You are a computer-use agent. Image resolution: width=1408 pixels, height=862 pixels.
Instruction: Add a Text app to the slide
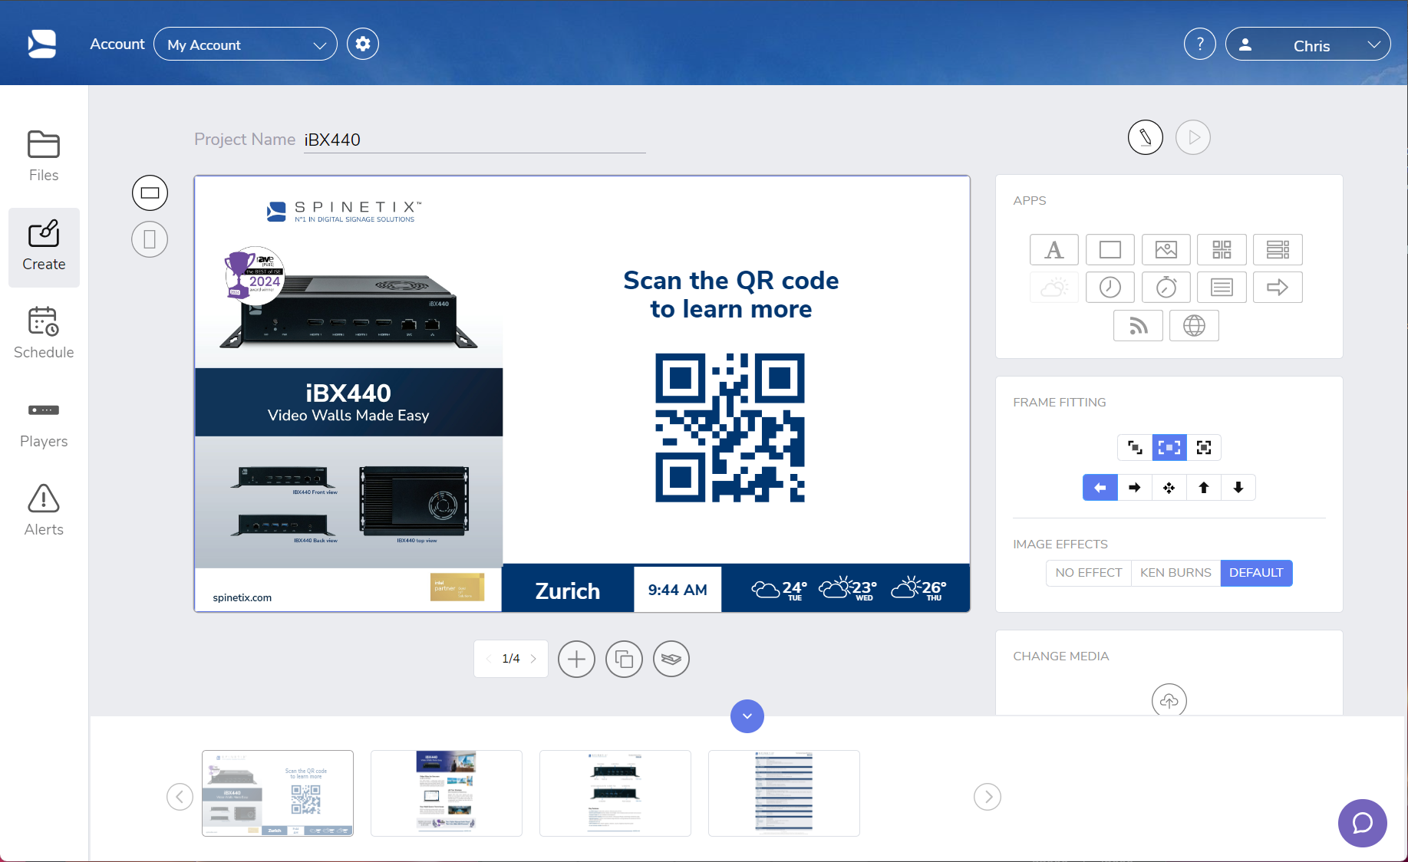click(1054, 250)
